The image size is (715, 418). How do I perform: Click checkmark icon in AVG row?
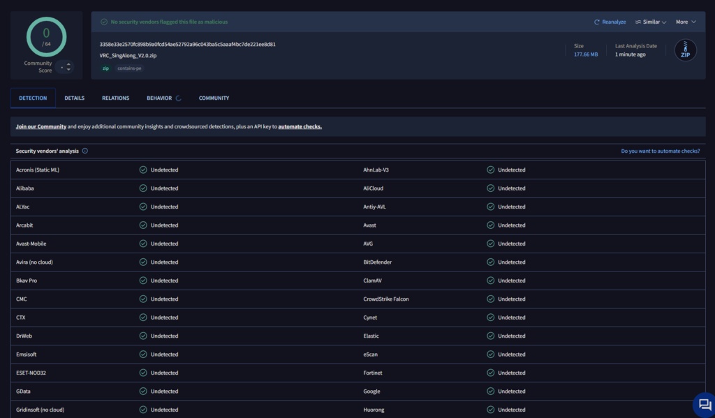(490, 244)
